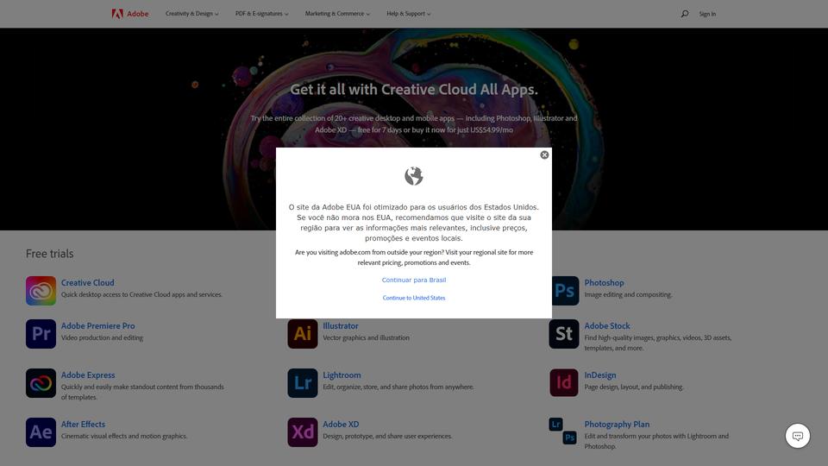Open the Adobe Stock link

click(x=606, y=326)
